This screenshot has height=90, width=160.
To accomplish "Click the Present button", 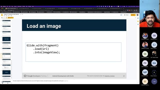I will click(x=126, y=15).
